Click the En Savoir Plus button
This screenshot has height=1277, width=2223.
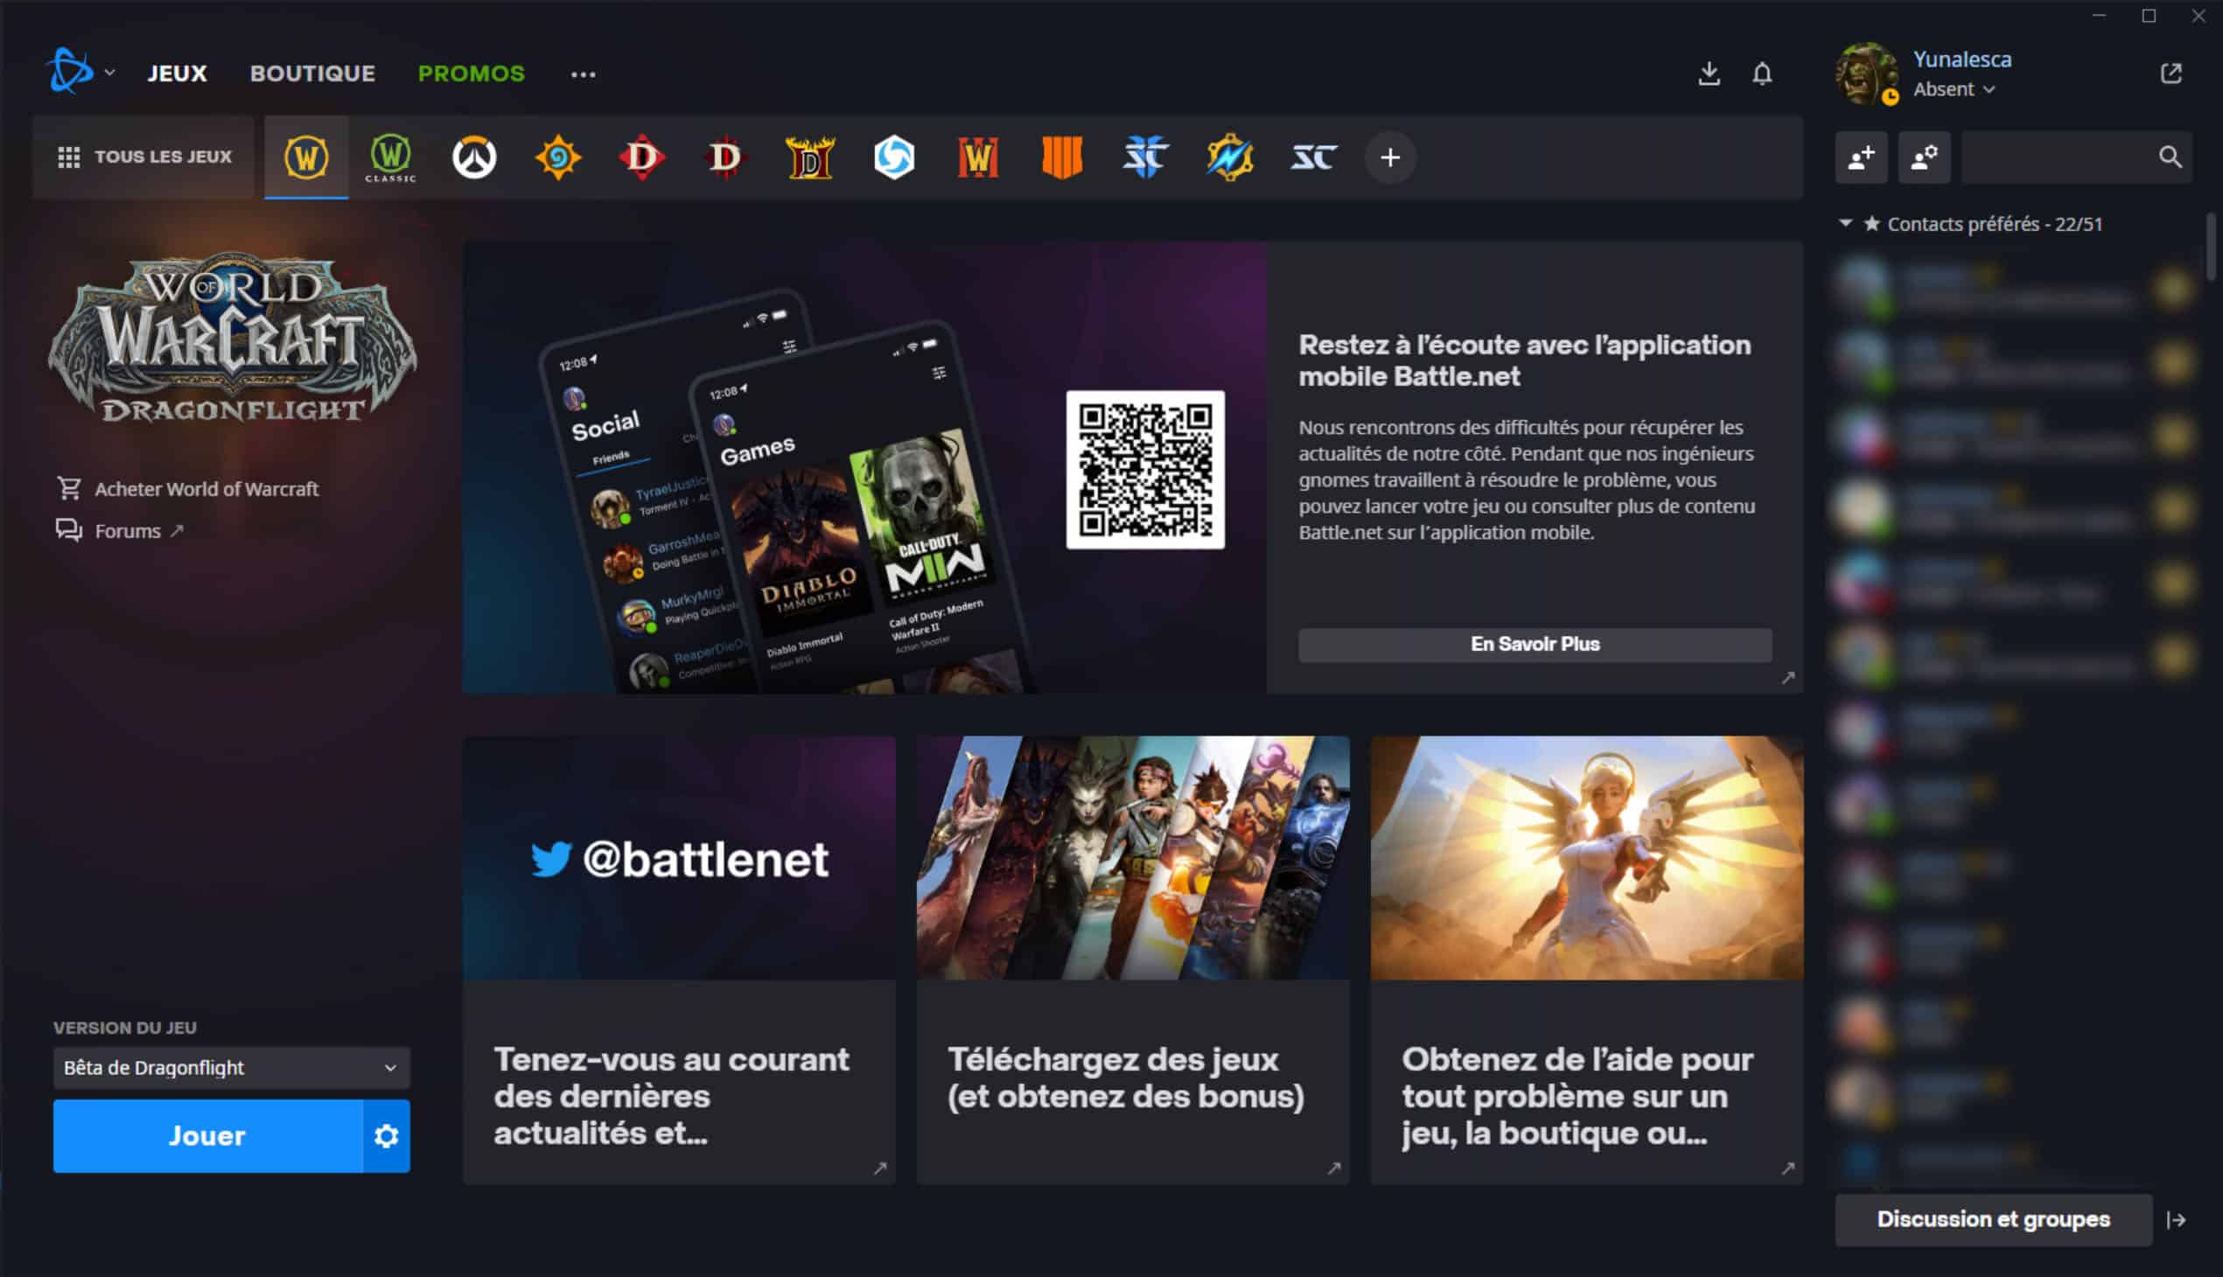(x=1534, y=645)
